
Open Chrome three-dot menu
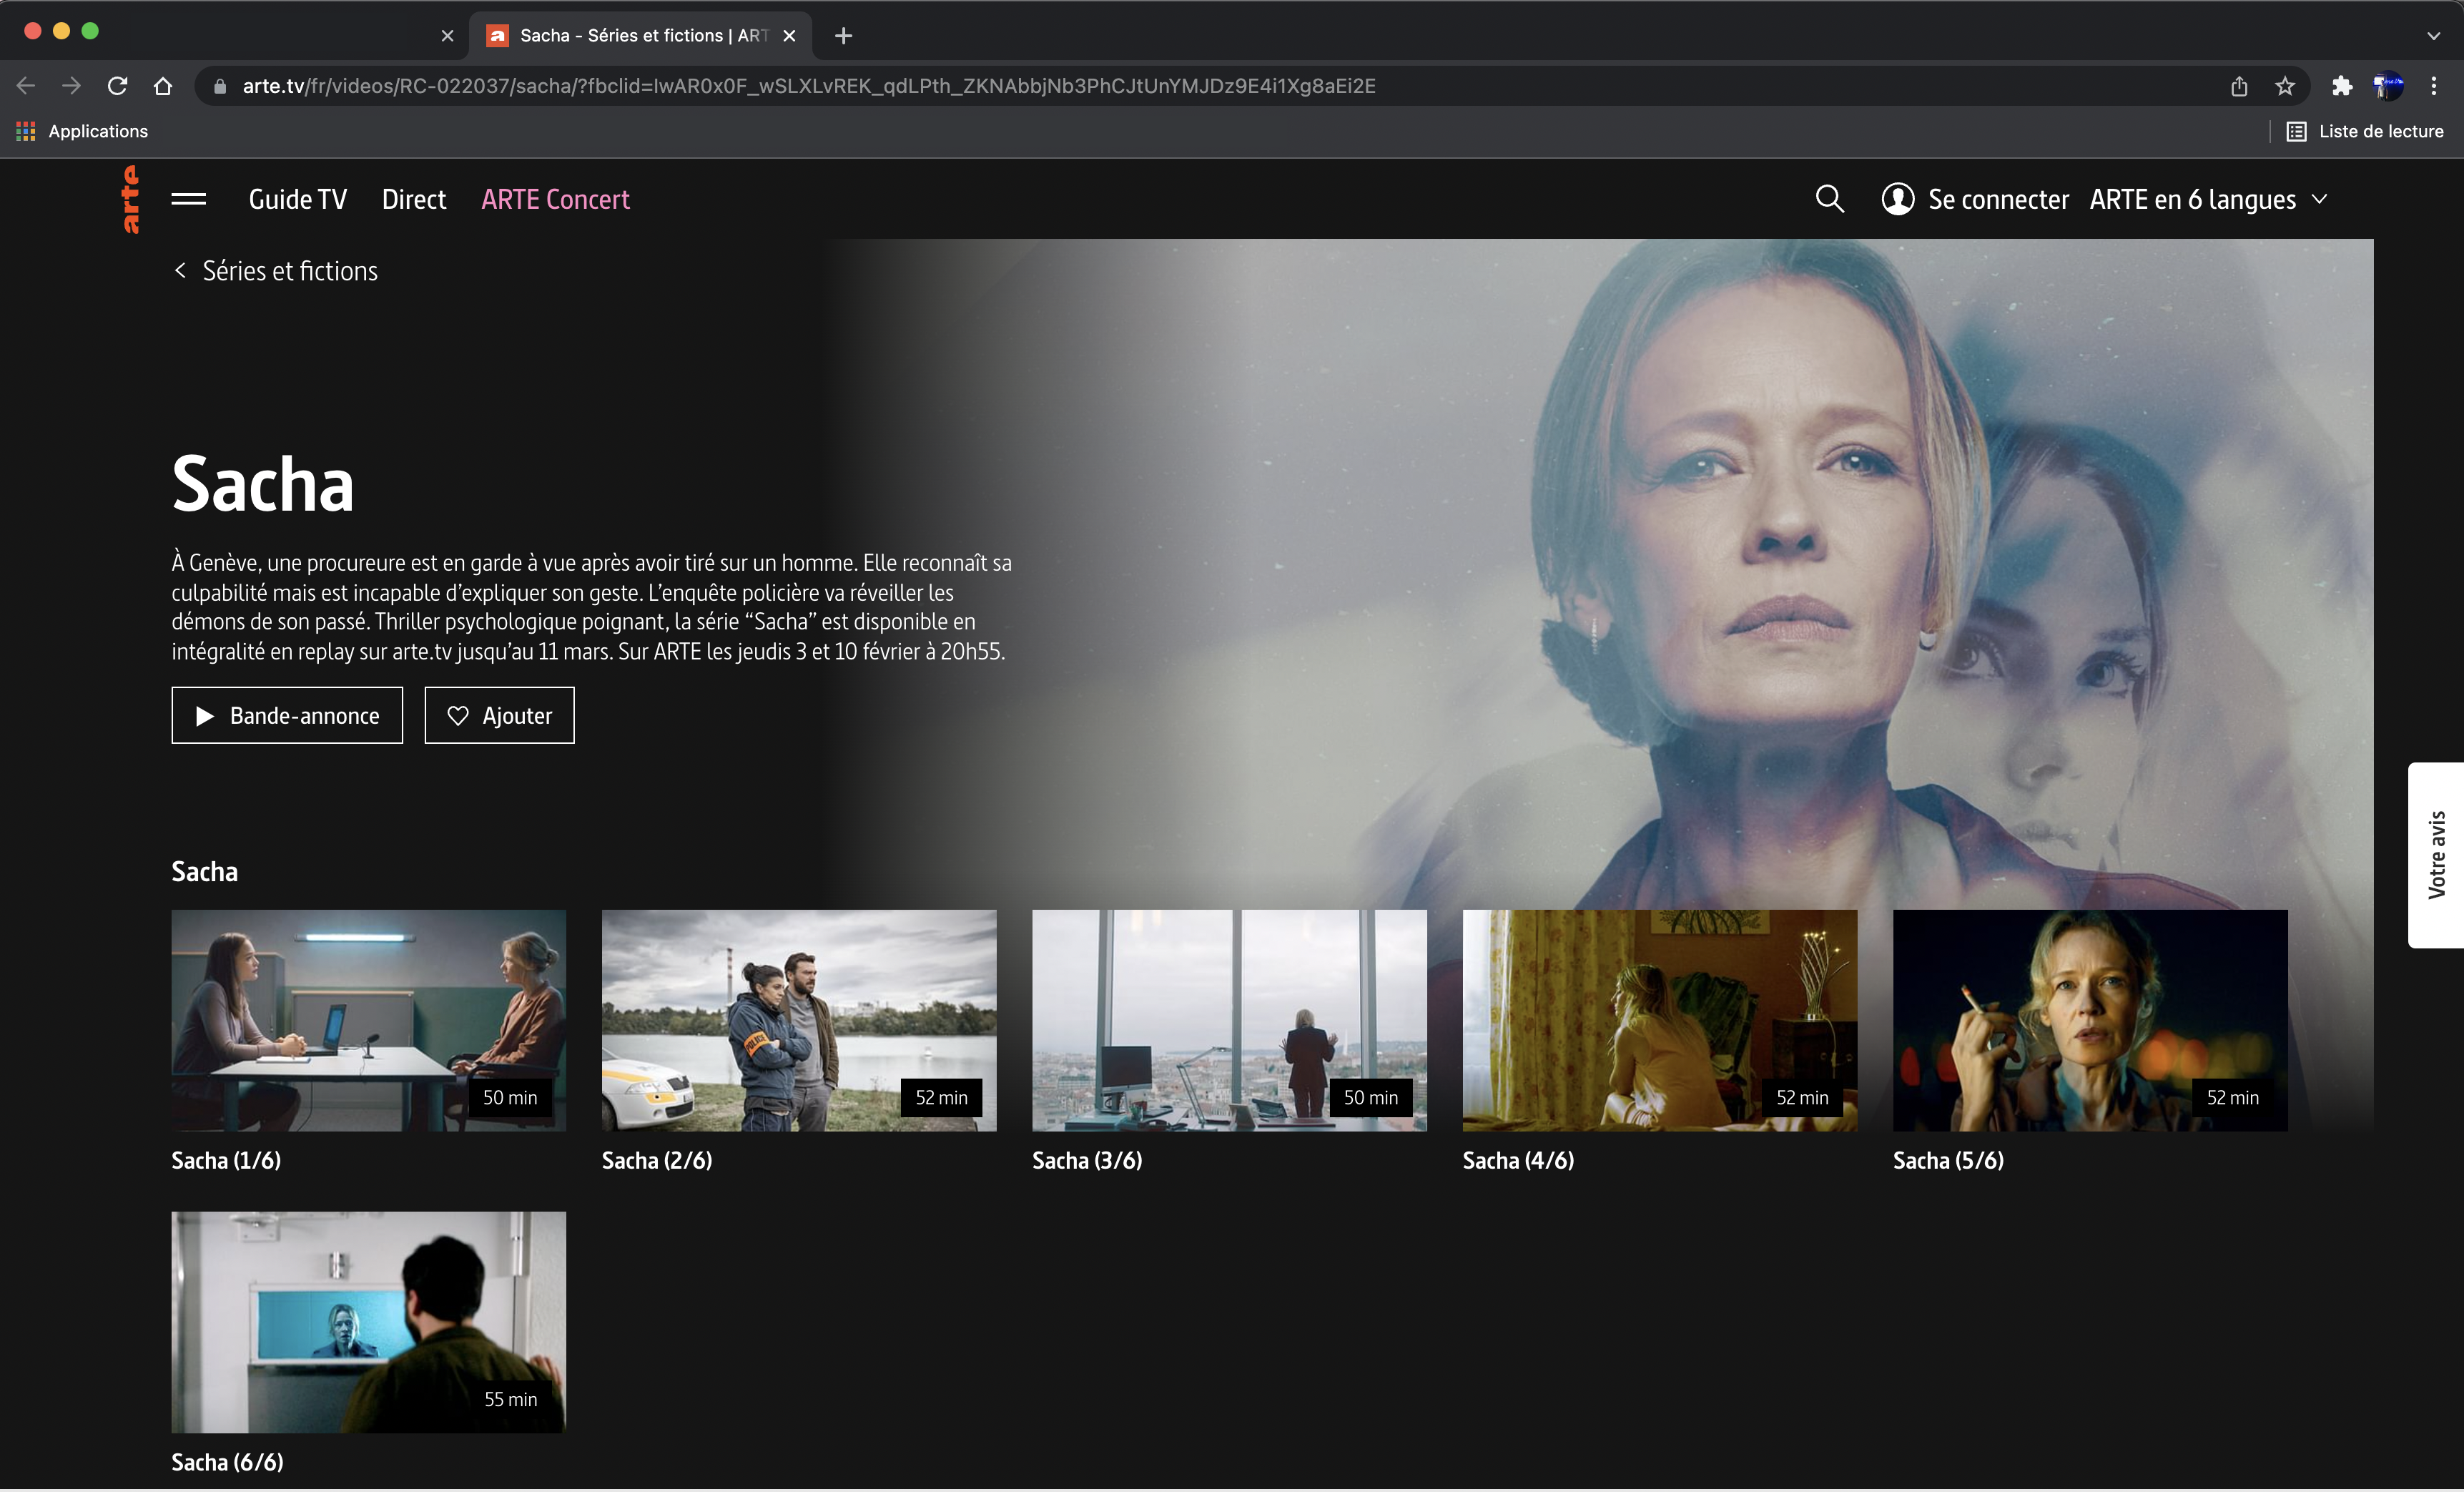click(2434, 86)
